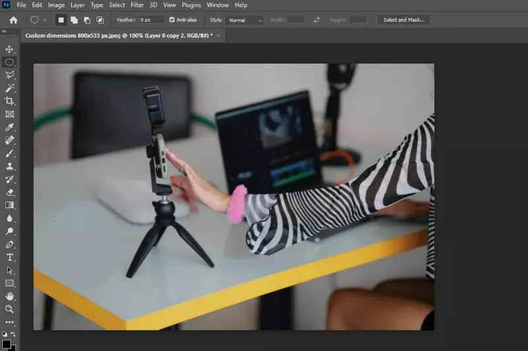
Task: Open the Image menu
Action: pos(56,5)
